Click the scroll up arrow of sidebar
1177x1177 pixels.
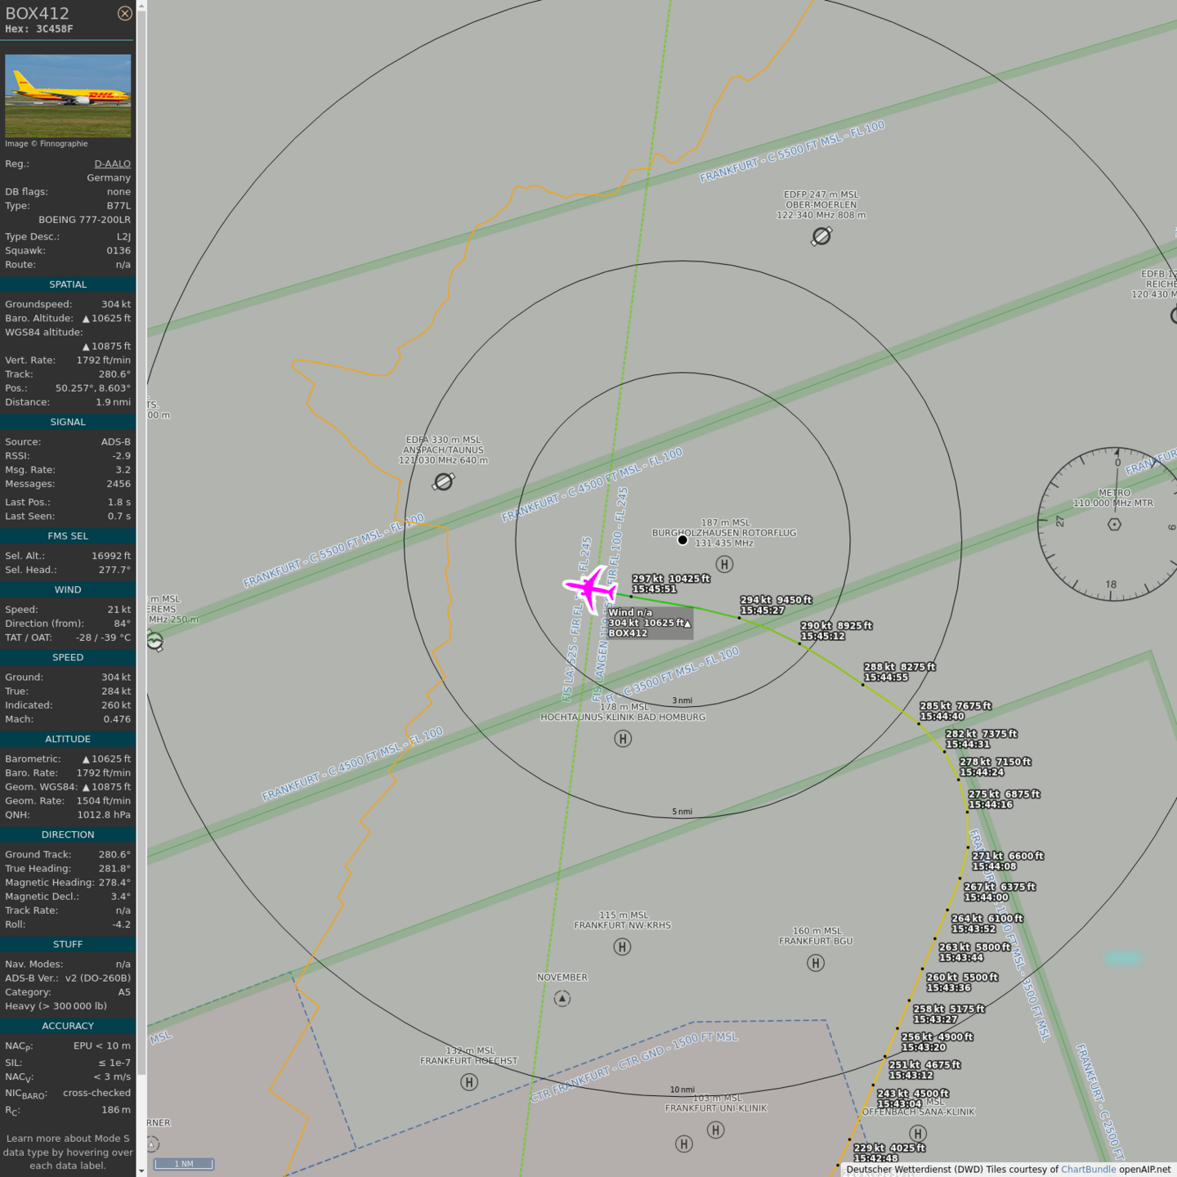click(x=141, y=6)
